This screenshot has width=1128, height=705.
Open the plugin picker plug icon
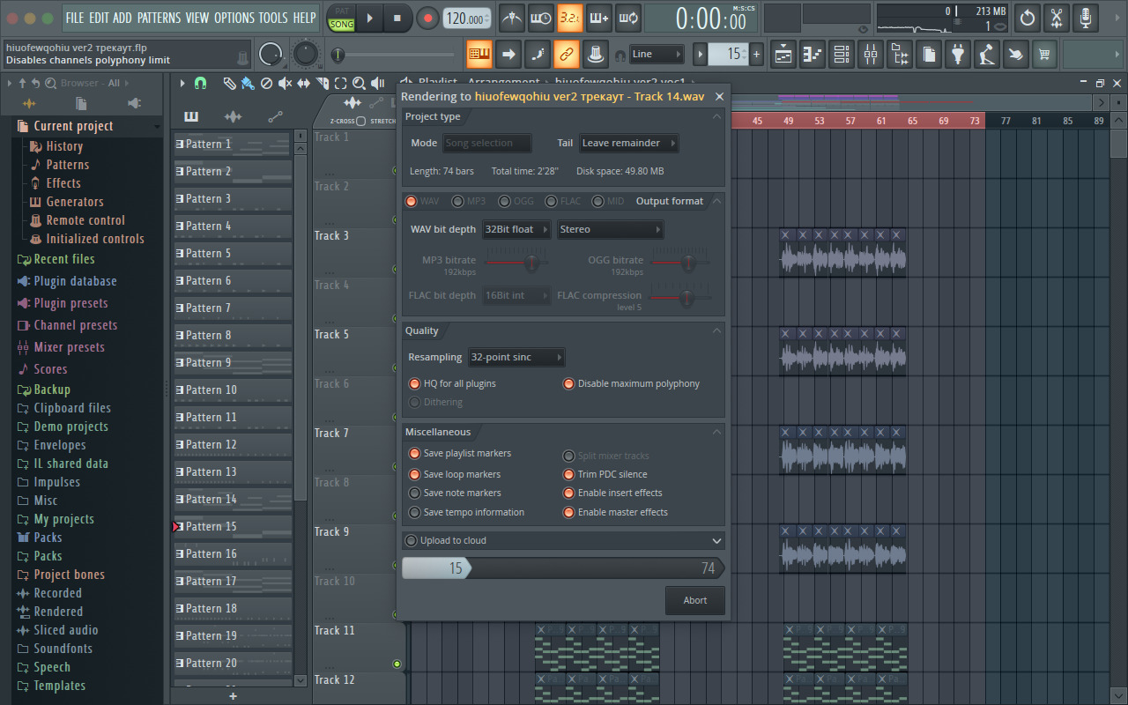pos(957,55)
